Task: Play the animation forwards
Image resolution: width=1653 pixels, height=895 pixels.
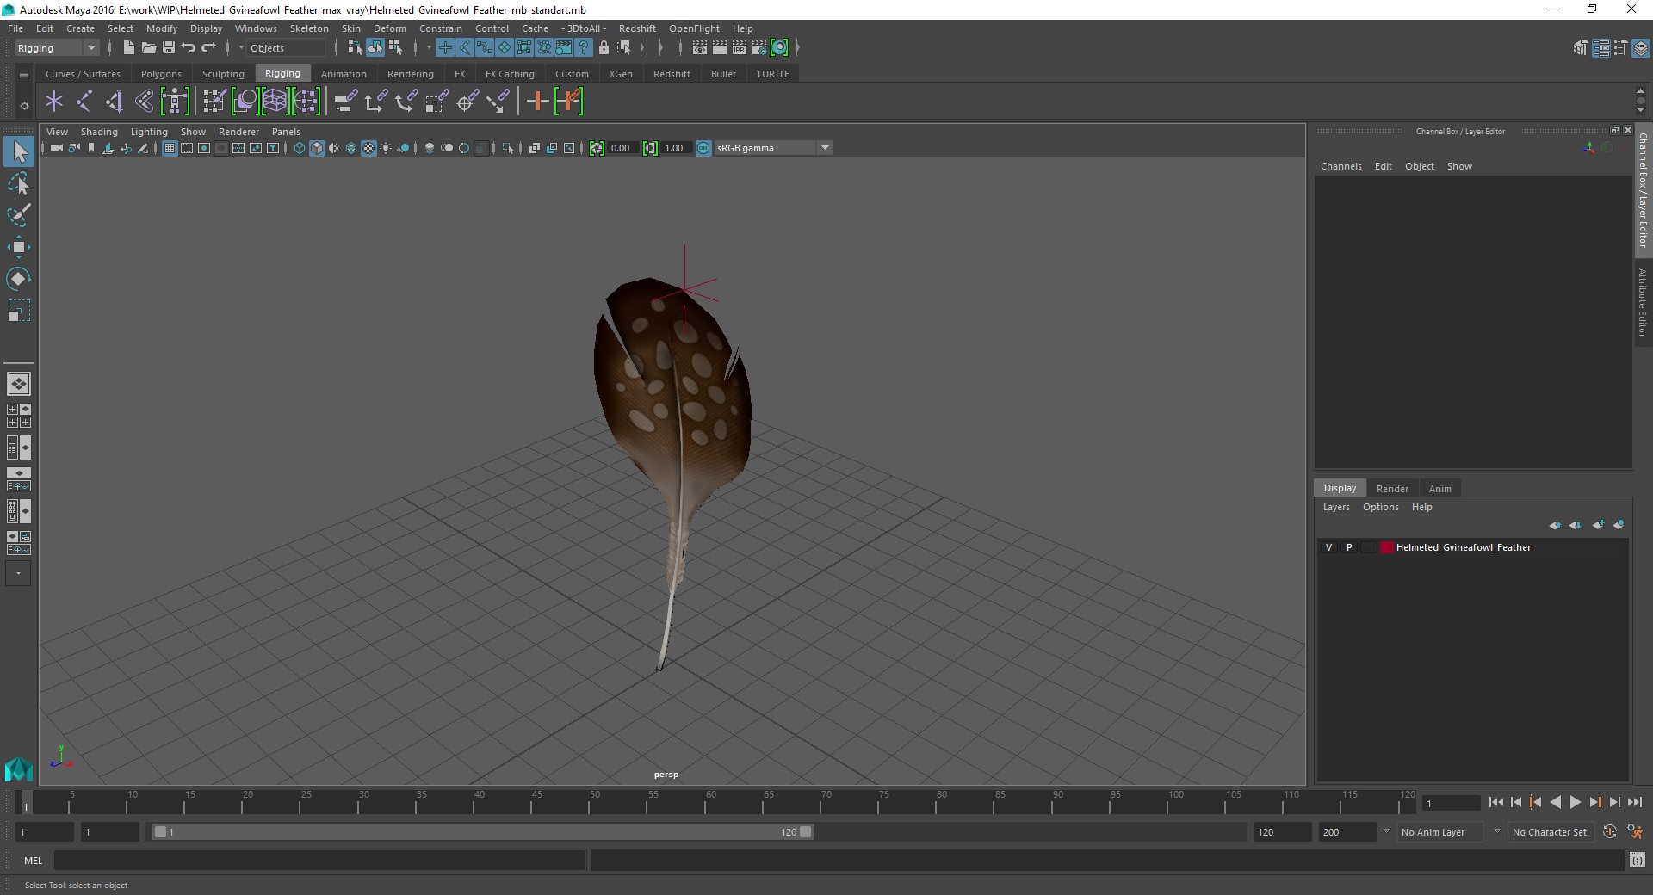Action: [x=1575, y=802]
